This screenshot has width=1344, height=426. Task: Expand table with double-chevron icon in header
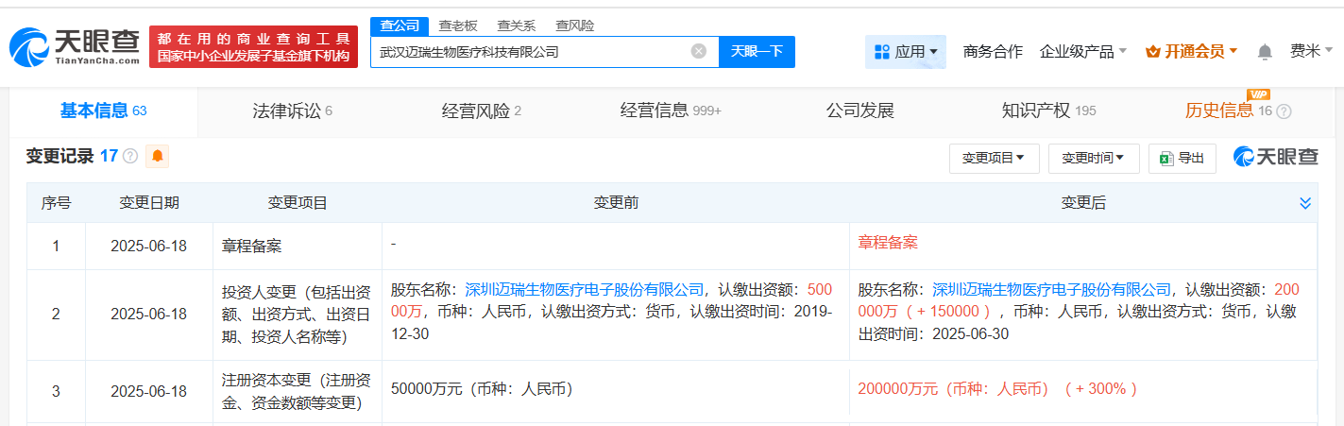pyautogui.click(x=1305, y=203)
